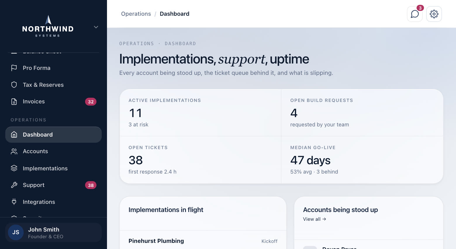Screen dimensions: 456x249
Task: Open the messages chat bubble icon
Action: (x=414, y=14)
